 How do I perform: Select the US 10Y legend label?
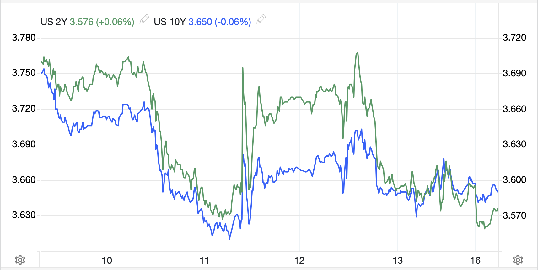coord(170,22)
